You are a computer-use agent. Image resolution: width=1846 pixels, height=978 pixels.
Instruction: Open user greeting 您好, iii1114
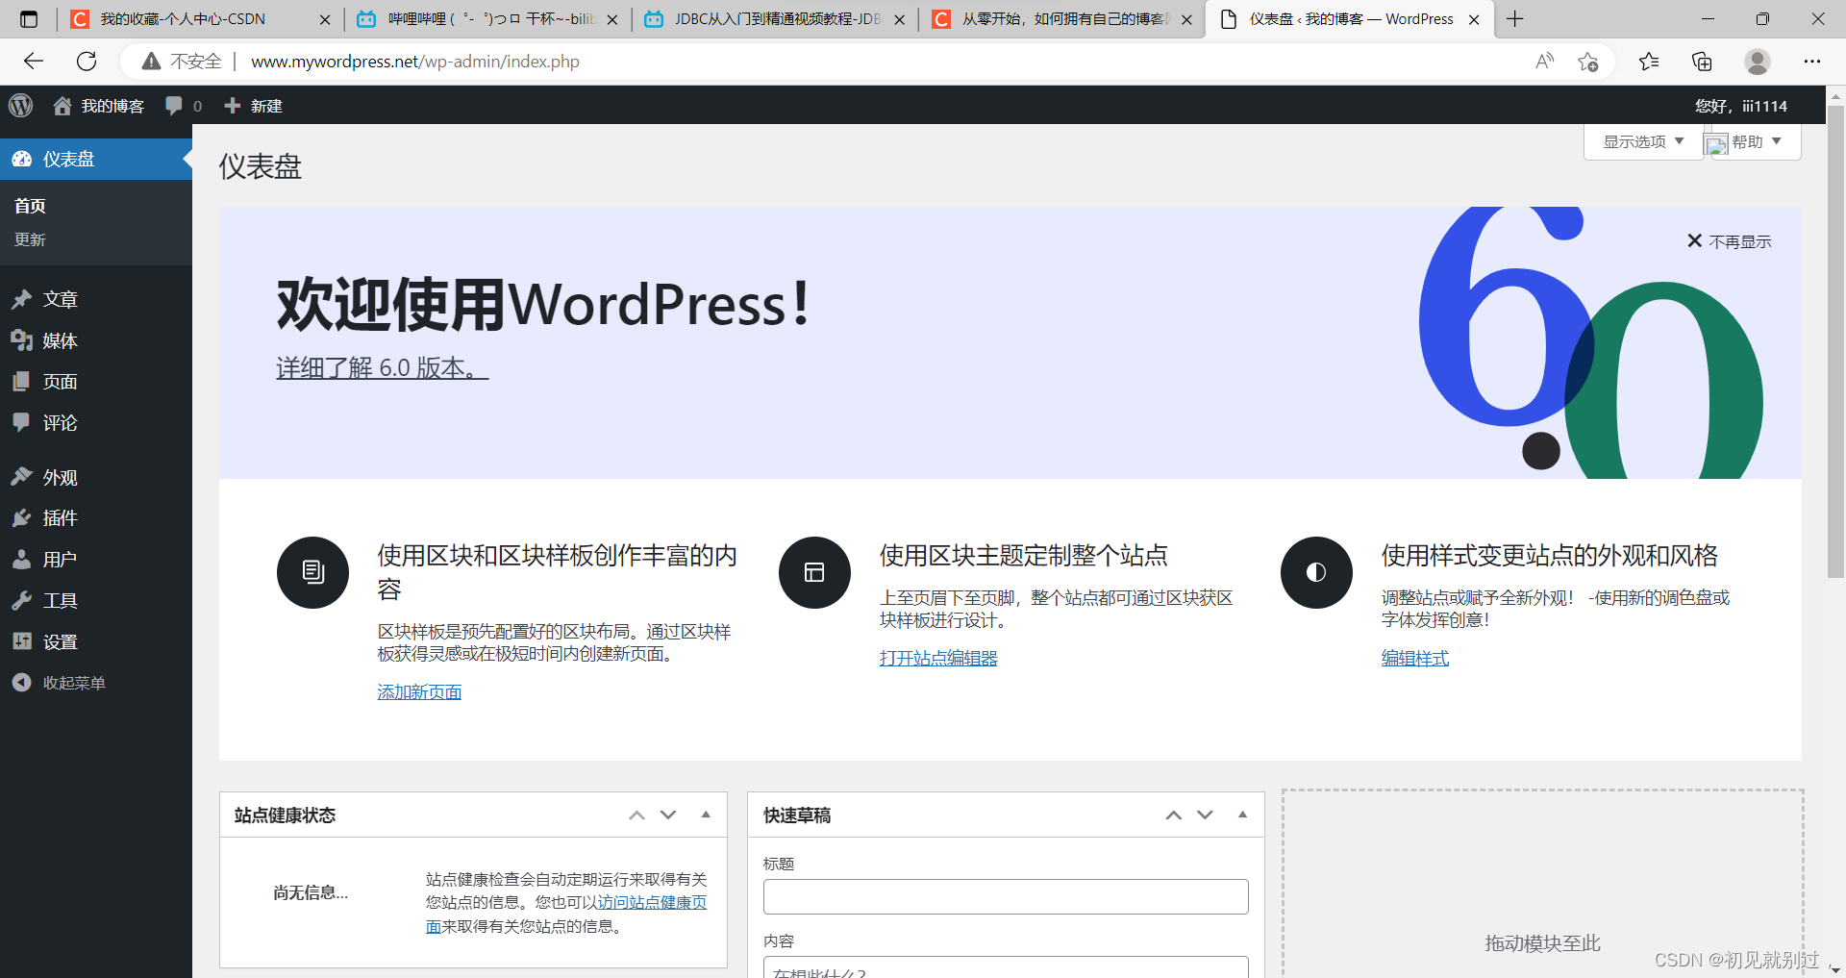[x=1740, y=106]
